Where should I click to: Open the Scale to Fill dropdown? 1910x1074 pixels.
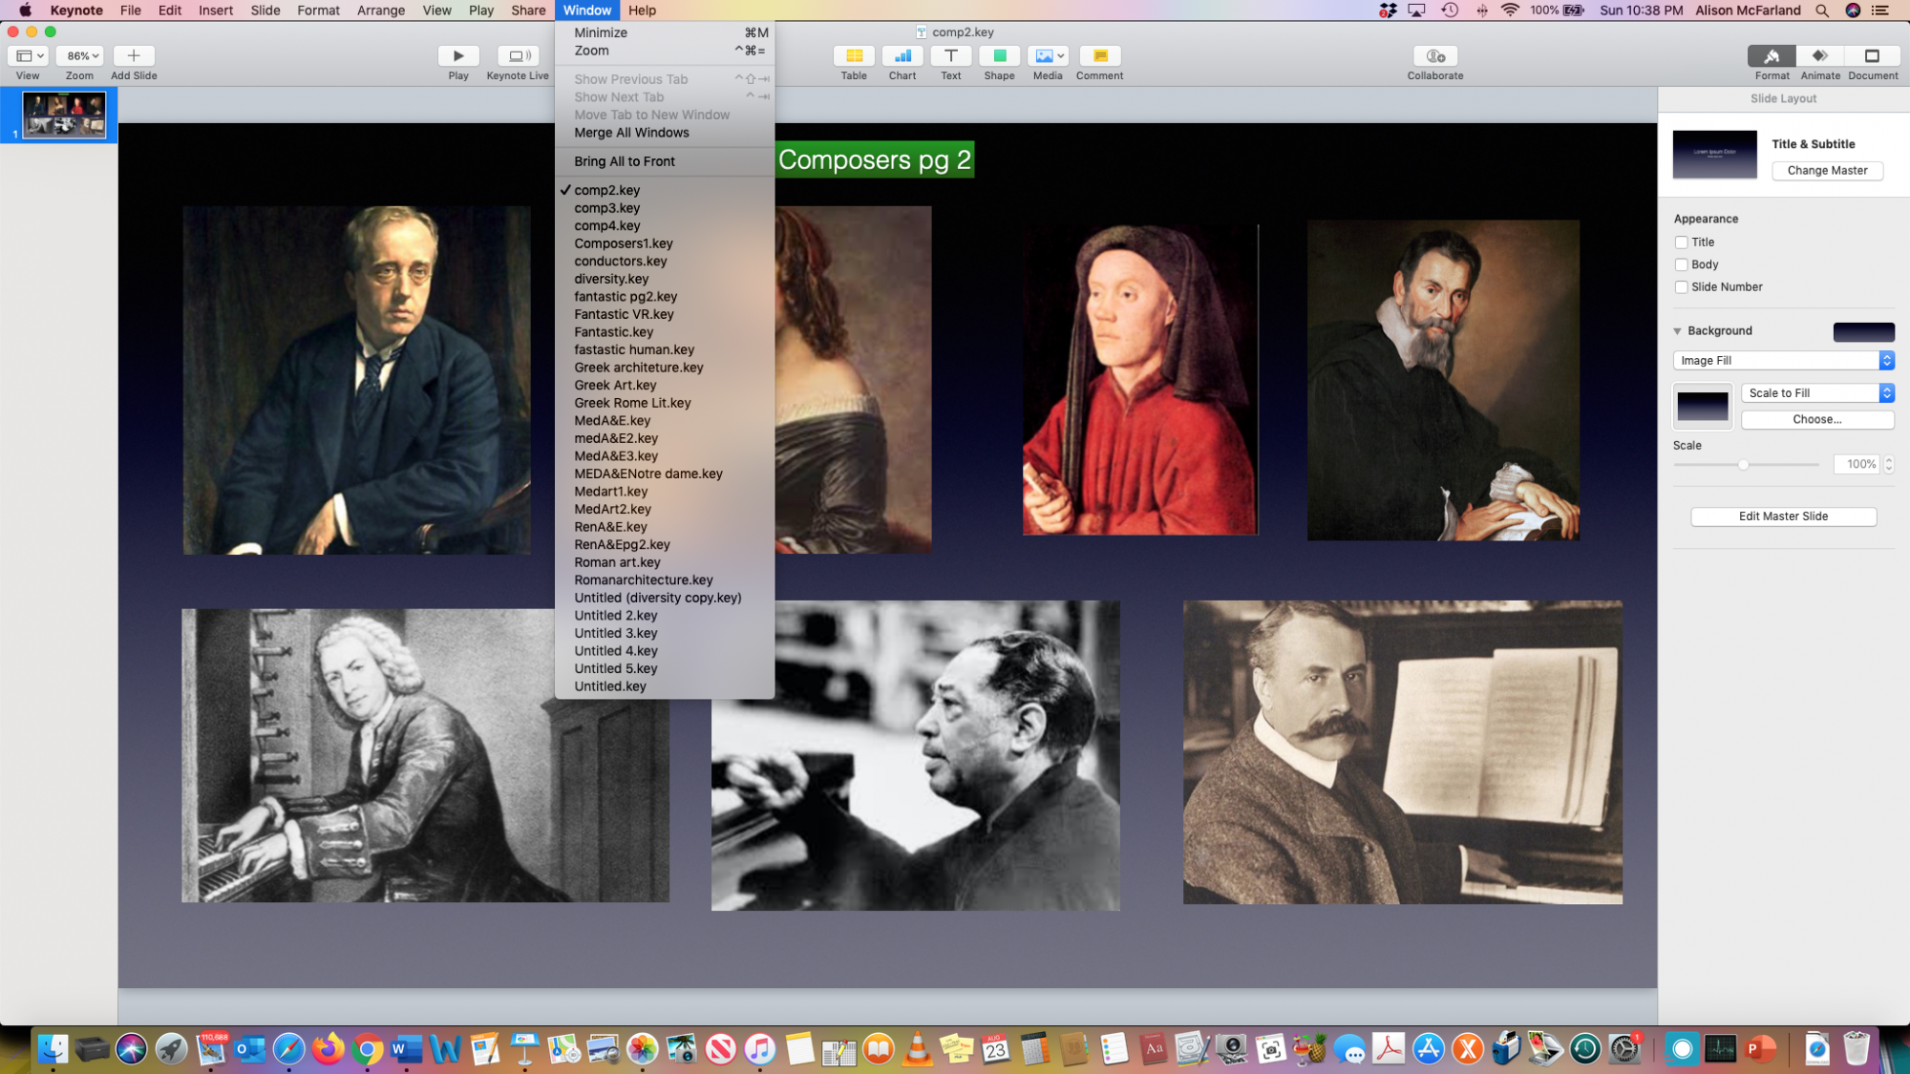click(1817, 392)
